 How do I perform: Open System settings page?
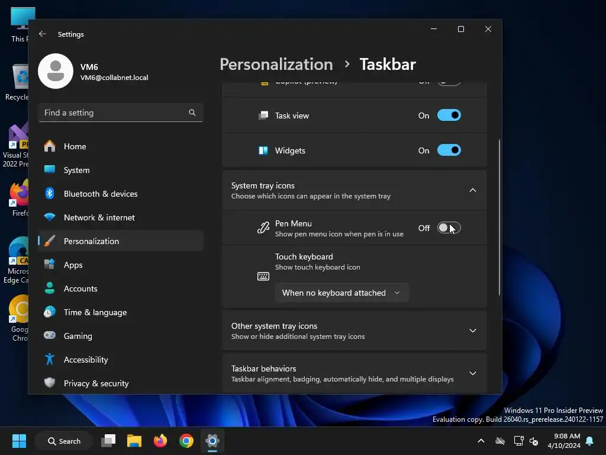pos(121,170)
